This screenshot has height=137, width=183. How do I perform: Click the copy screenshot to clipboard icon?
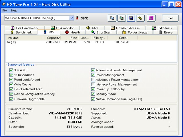pyautogui.click(x=122, y=18)
